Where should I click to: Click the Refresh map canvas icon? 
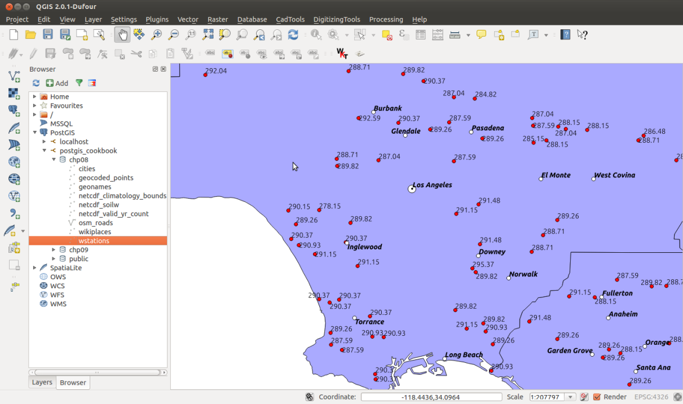(x=293, y=35)
